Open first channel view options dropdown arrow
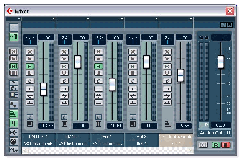 (54, 18)
